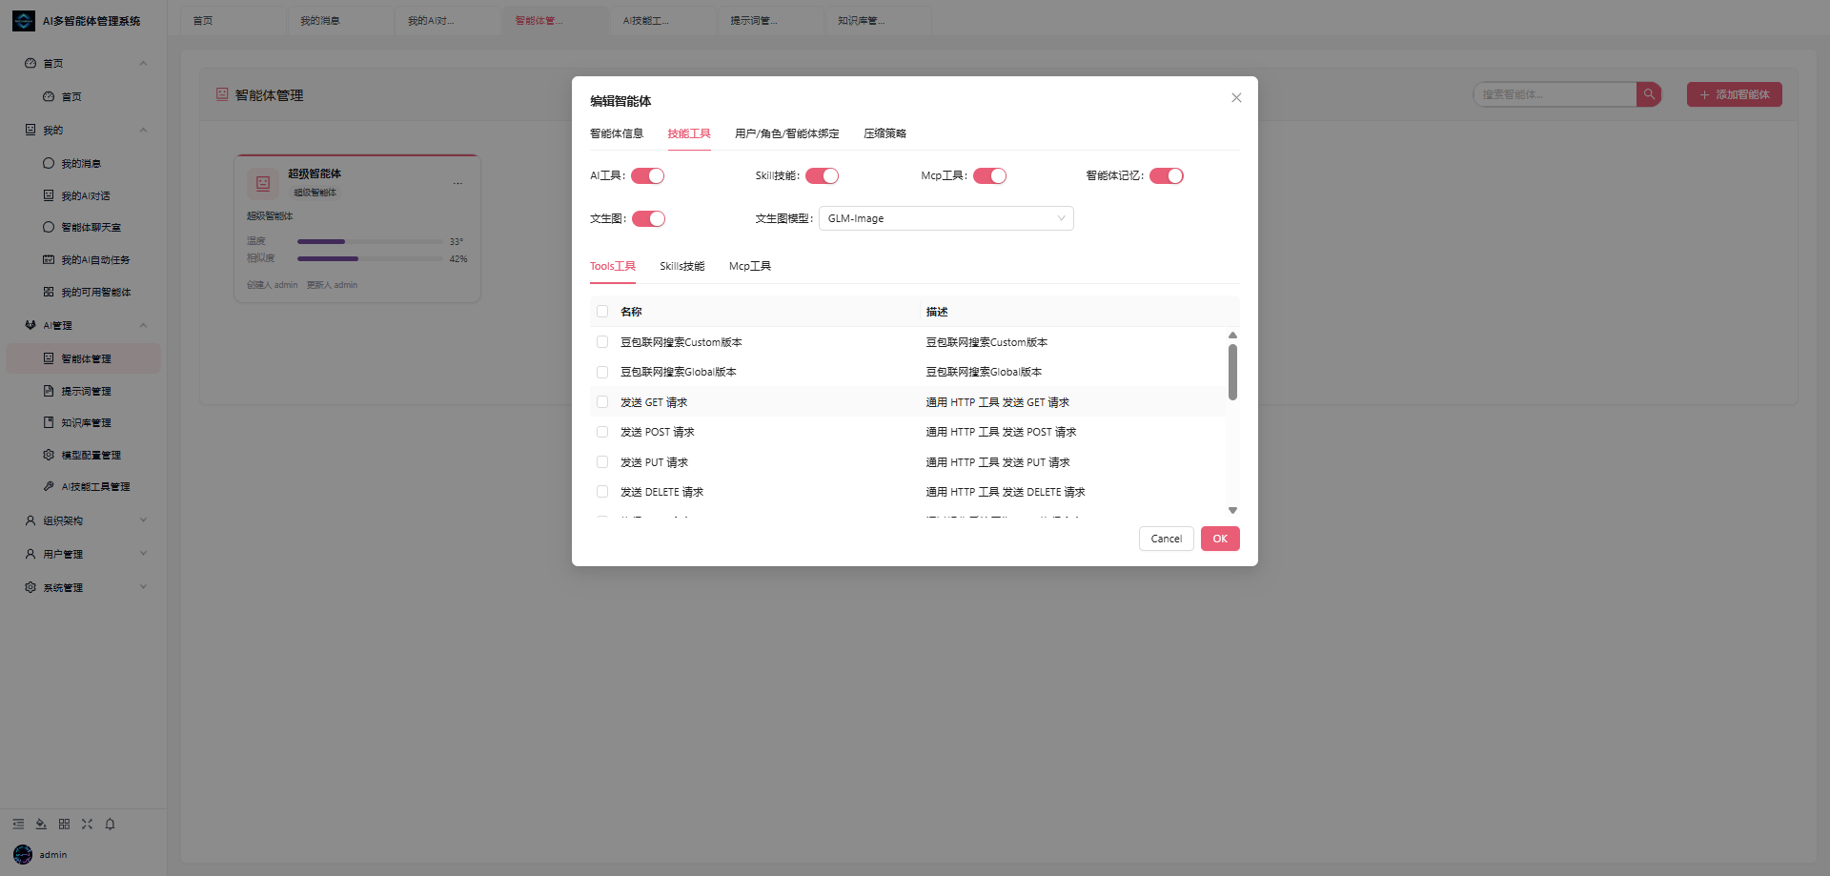
Task: Click the Cancel button
Action: tap(1167, 539)
